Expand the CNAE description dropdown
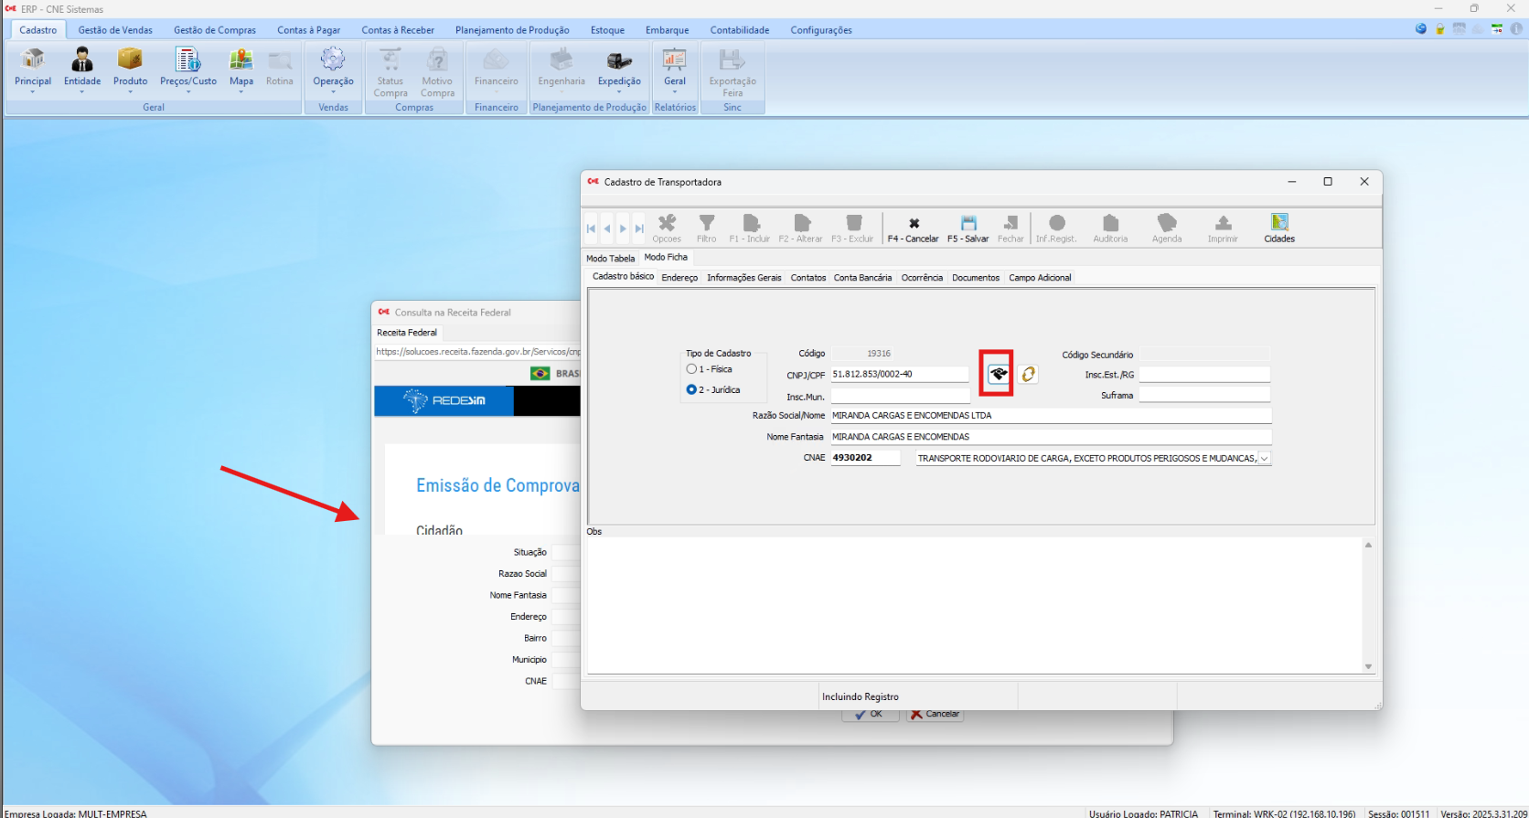Image resolution: width=1529 pixels, height=818 pixels. [1264, 458]
